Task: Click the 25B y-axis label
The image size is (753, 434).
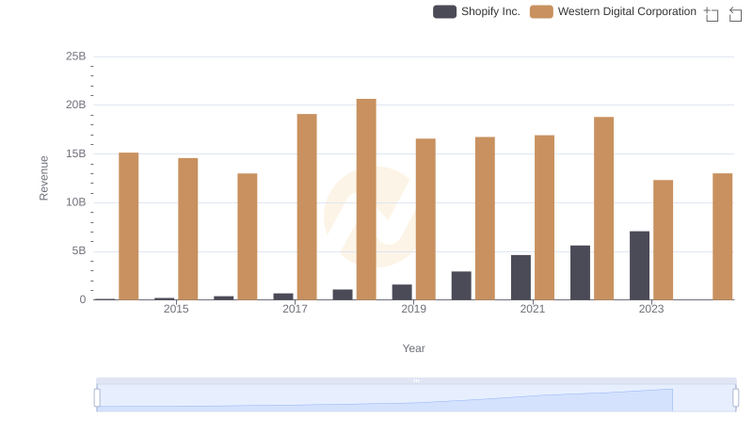Action: pyautogui.click(x=76, y=56)
